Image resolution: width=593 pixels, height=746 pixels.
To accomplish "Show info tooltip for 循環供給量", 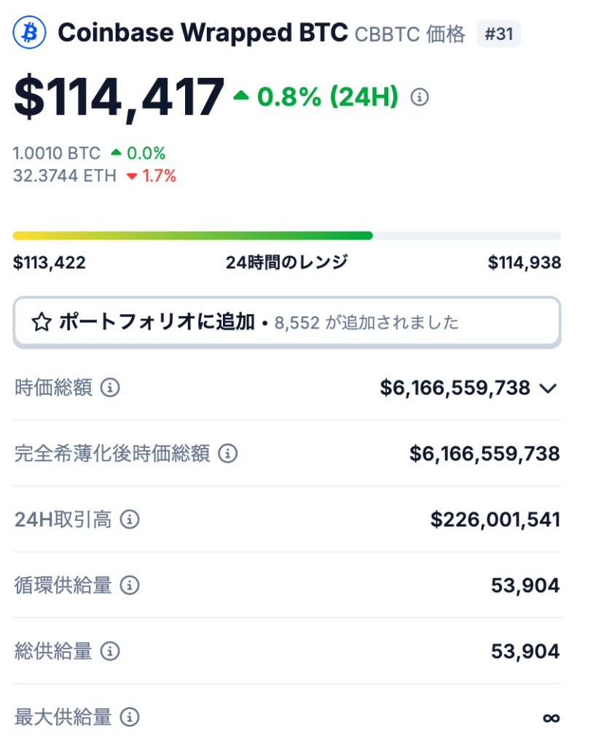I will click(x=130, y=585).
